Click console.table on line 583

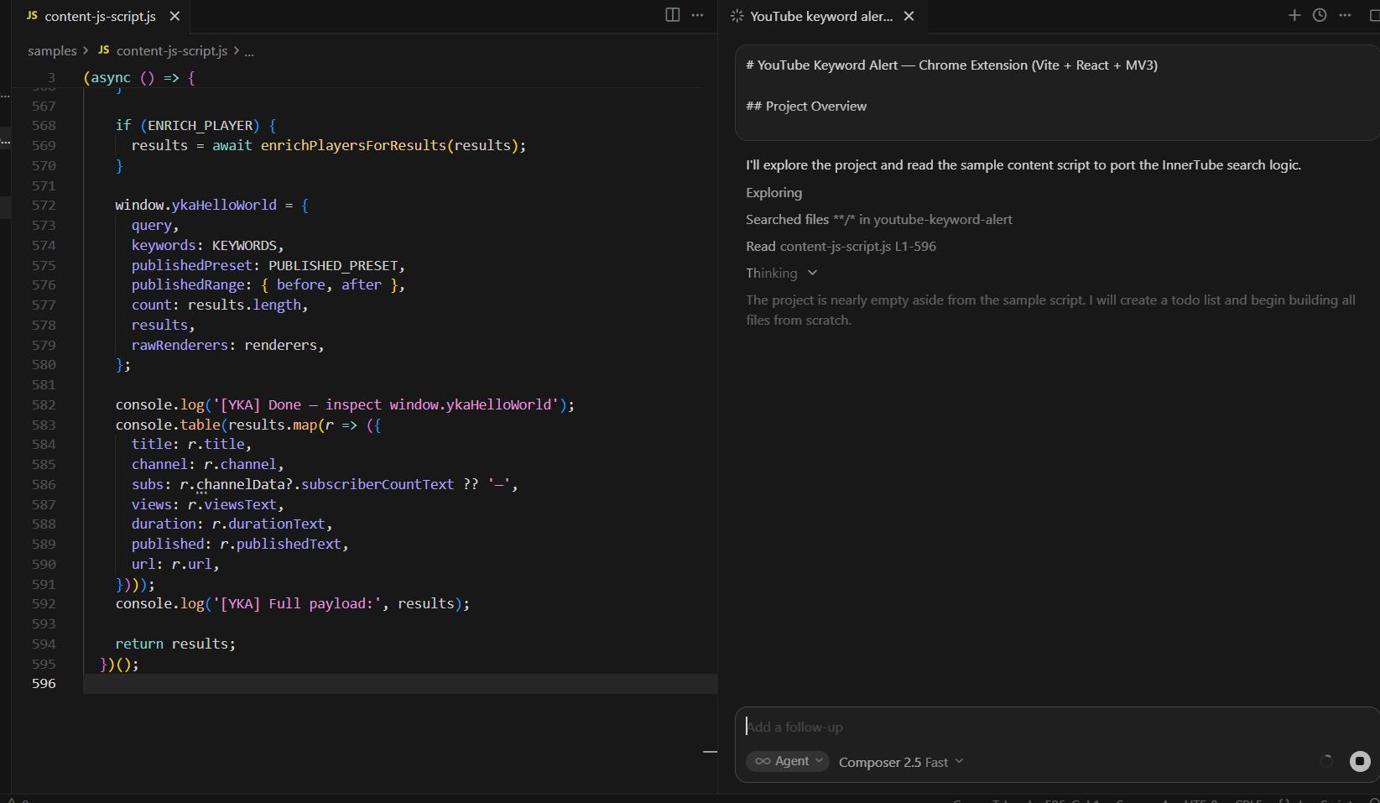click(169, 425)
